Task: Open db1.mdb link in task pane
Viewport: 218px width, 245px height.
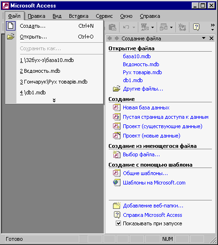Action: tap(133, 80)
